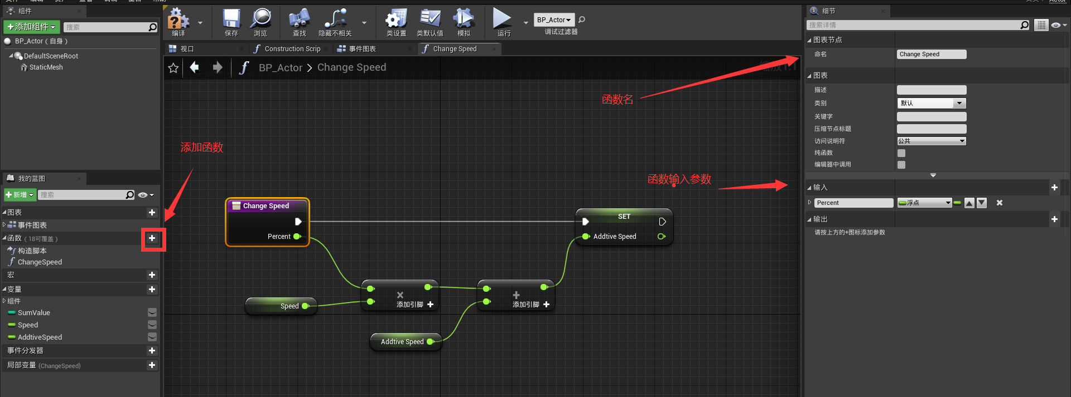Click the function name field Change Speed
1071x397 pixels.
tap(931, 55)
